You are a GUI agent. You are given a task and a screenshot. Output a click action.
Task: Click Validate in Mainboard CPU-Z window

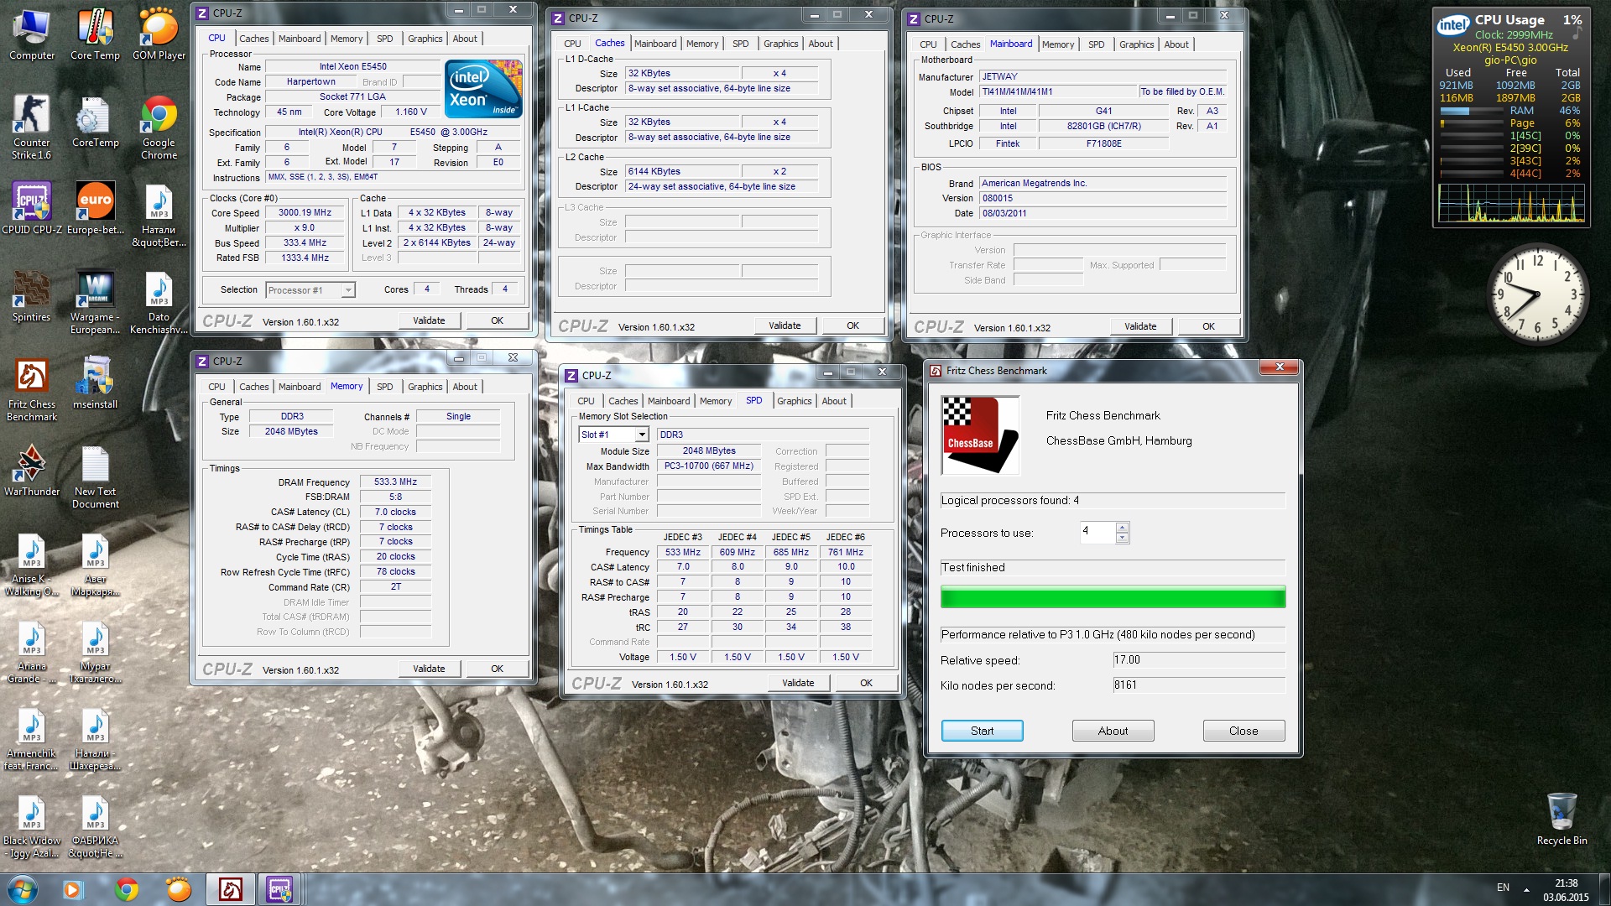click(x=1140, y=326)
